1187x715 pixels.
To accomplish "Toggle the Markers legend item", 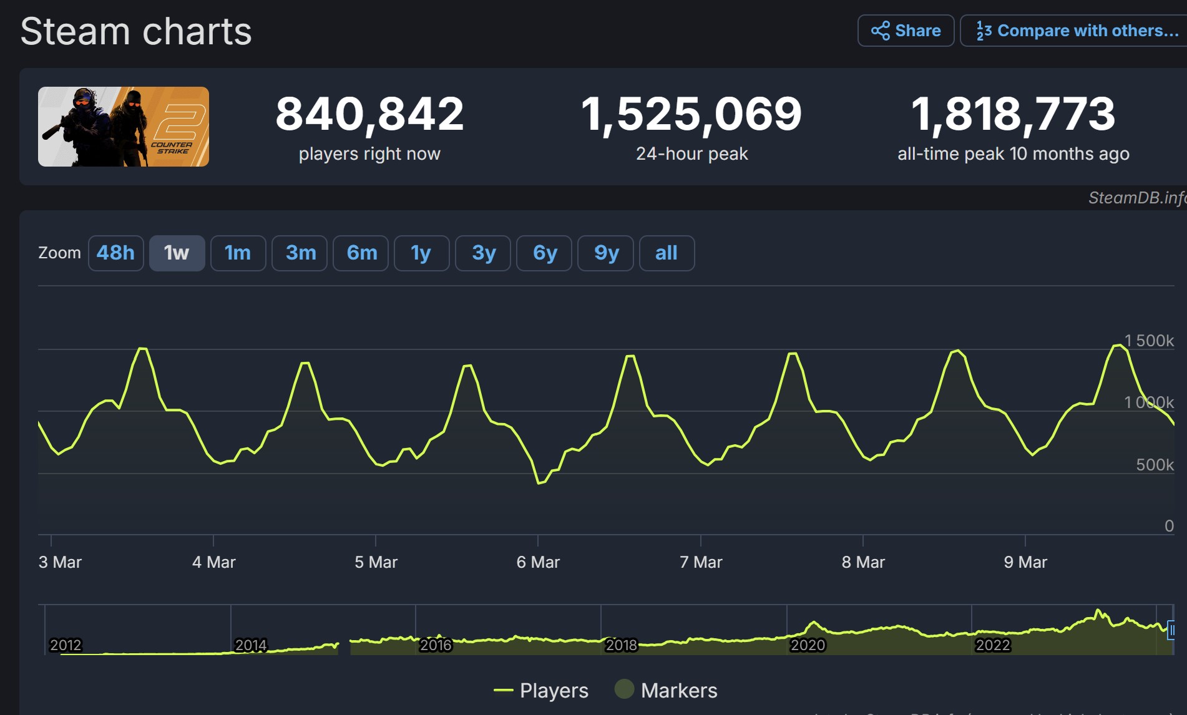I will pos(666,690).
